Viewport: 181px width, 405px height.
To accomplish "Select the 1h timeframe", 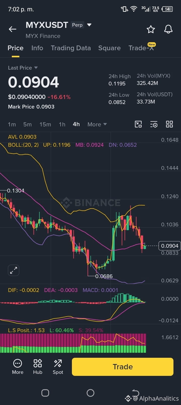I will 62,124.
